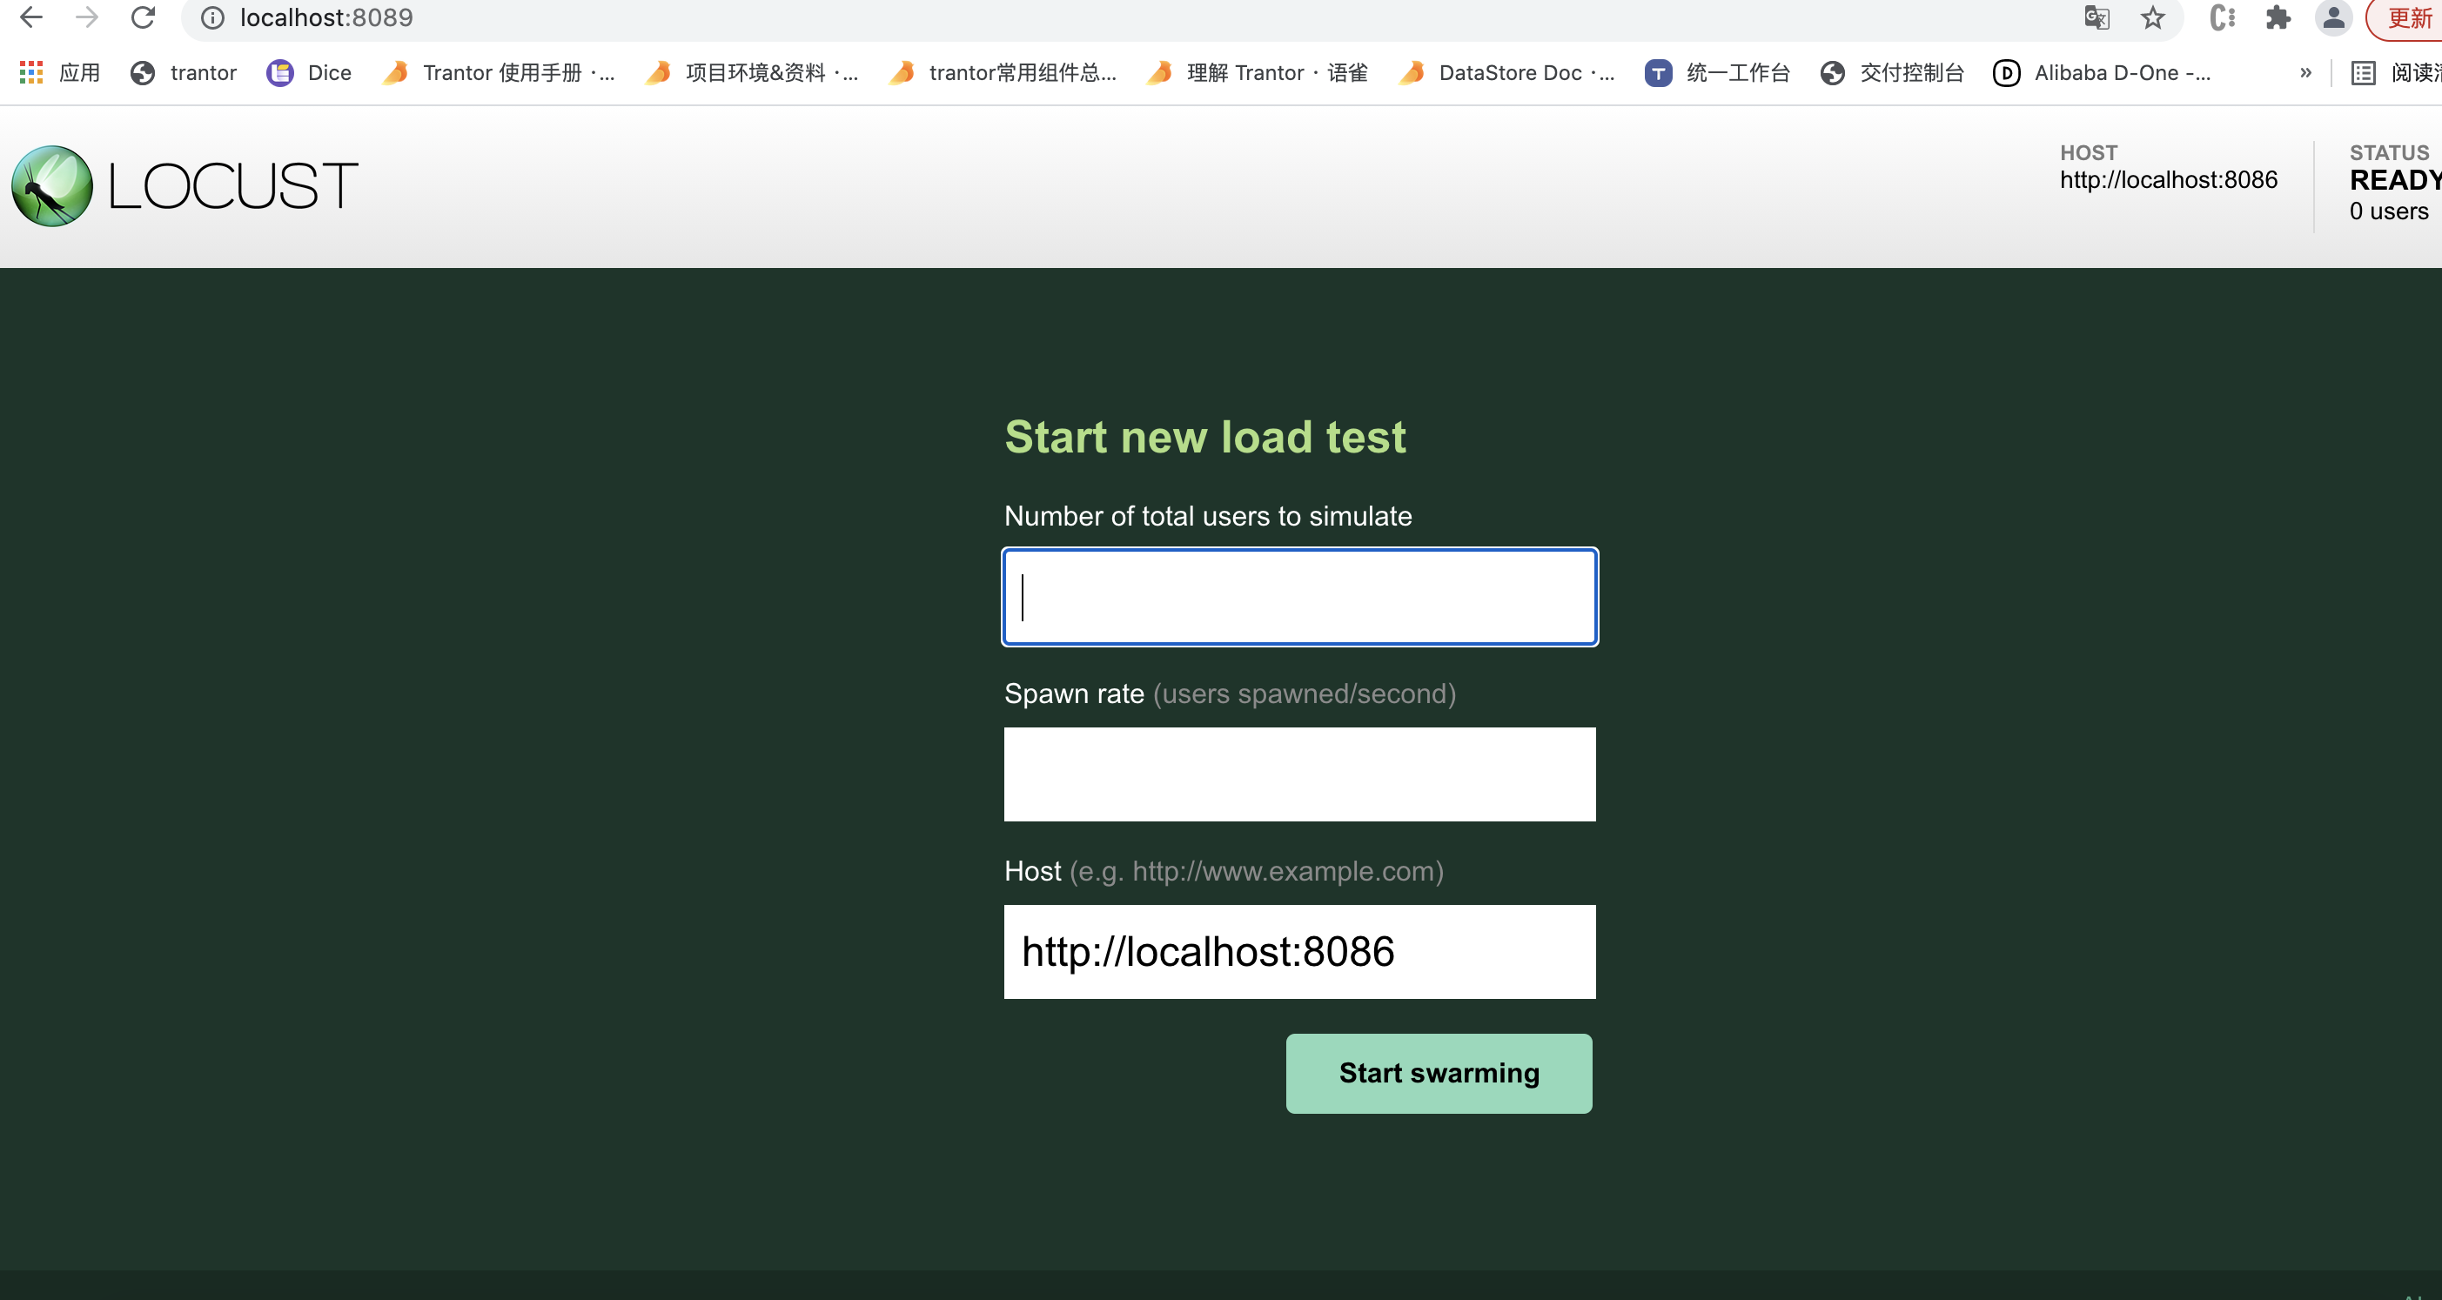Bookmark this page with the star icon
2442x1300 pixels.
[2153, 18]
